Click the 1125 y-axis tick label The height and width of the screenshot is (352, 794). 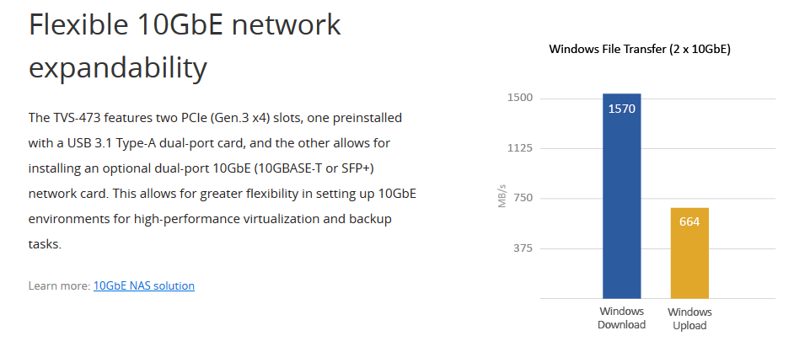[520, 148]
